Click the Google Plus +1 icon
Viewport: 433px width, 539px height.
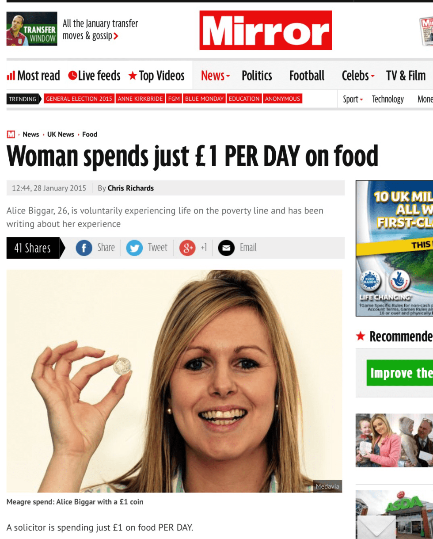(187, 248)
